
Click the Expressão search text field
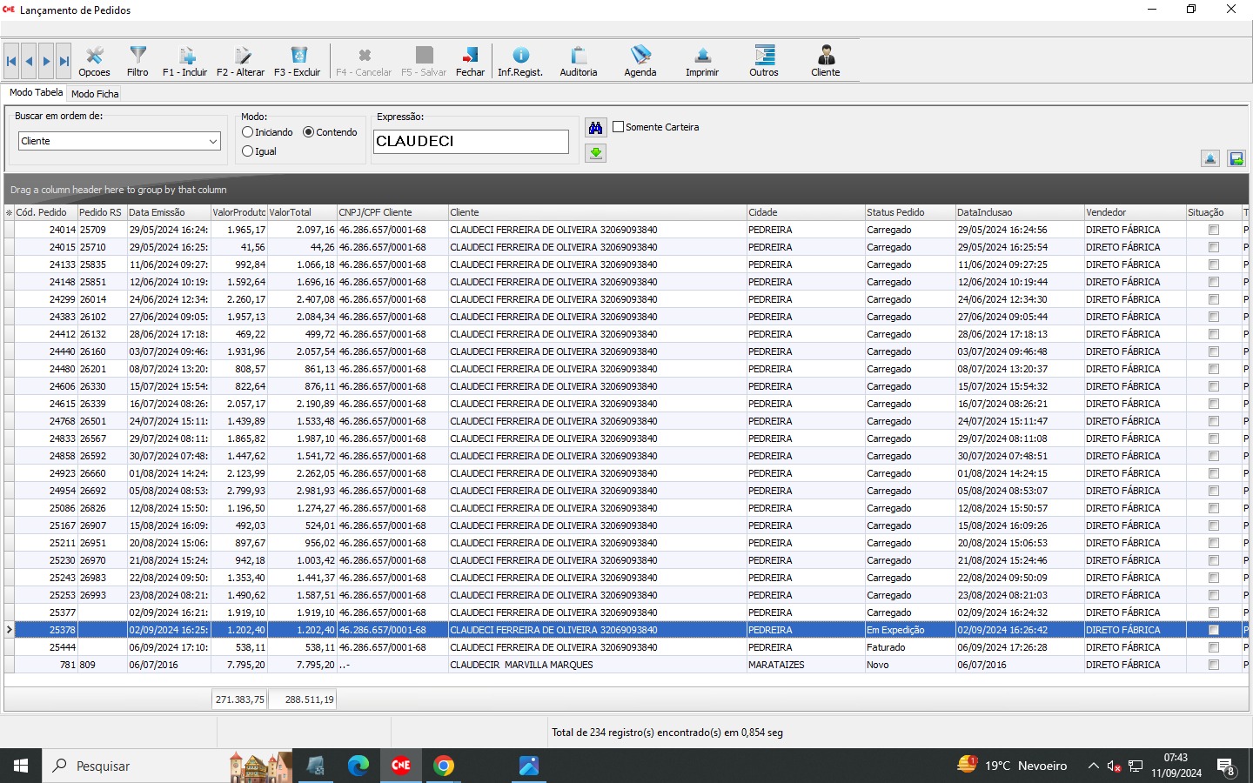(x=471, y=142)
